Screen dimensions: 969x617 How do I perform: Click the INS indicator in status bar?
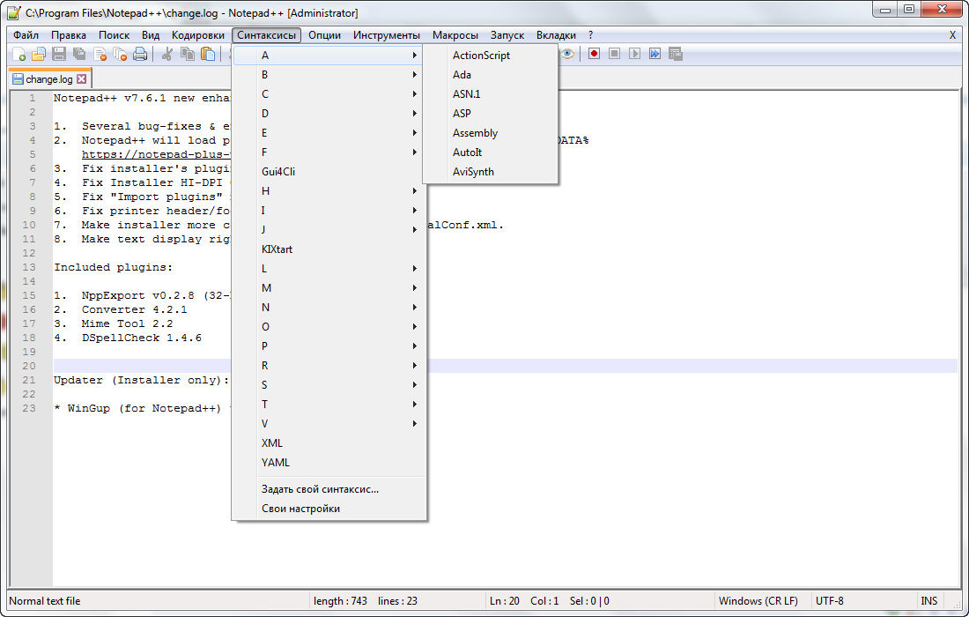point(929,601)
